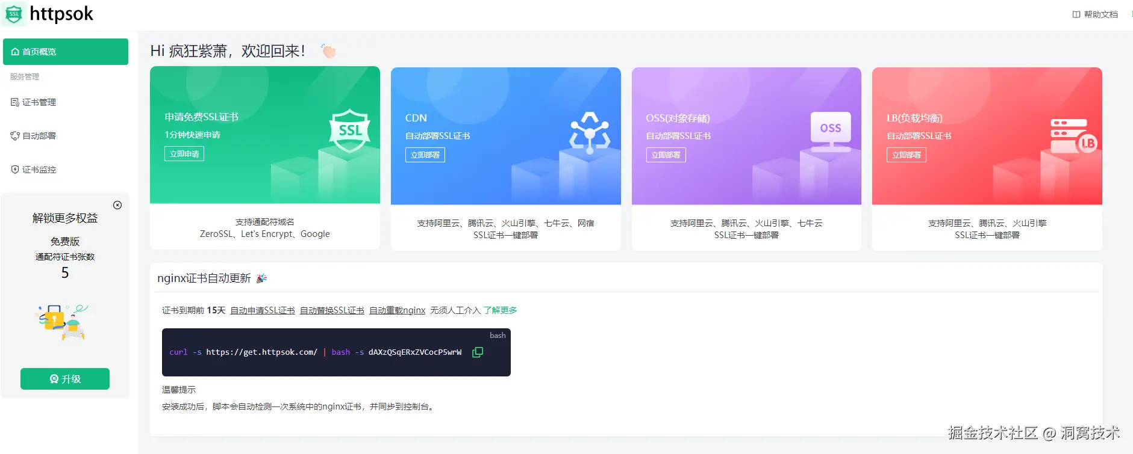The image size is (1133, 454).
Task: Click the OSS(对象存储) card title
Action: point(678,118)
